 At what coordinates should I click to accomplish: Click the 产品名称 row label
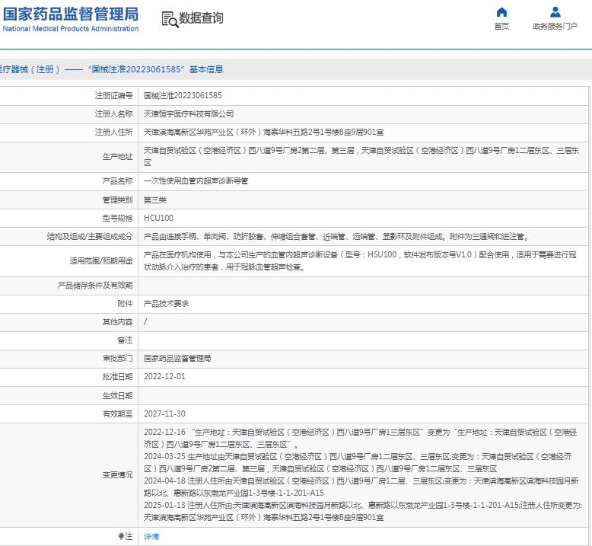point(117,181)
